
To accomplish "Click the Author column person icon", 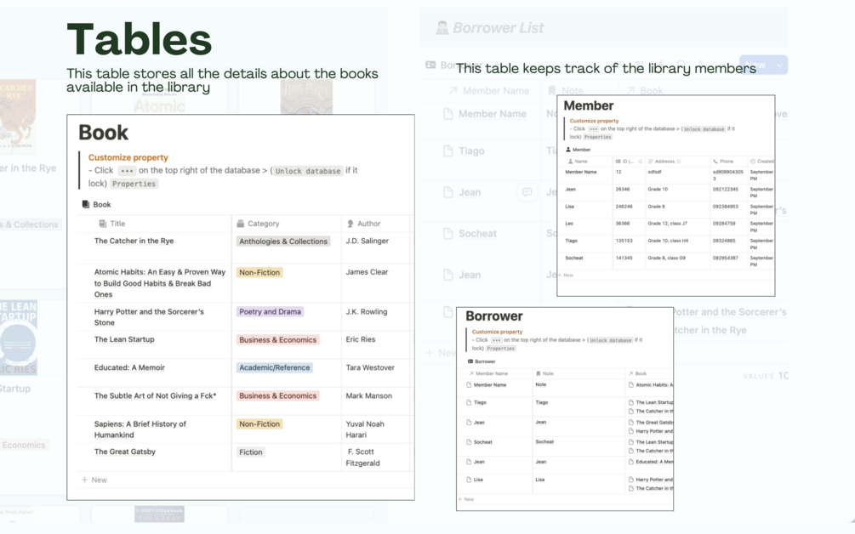I will [x=351, y=224].
